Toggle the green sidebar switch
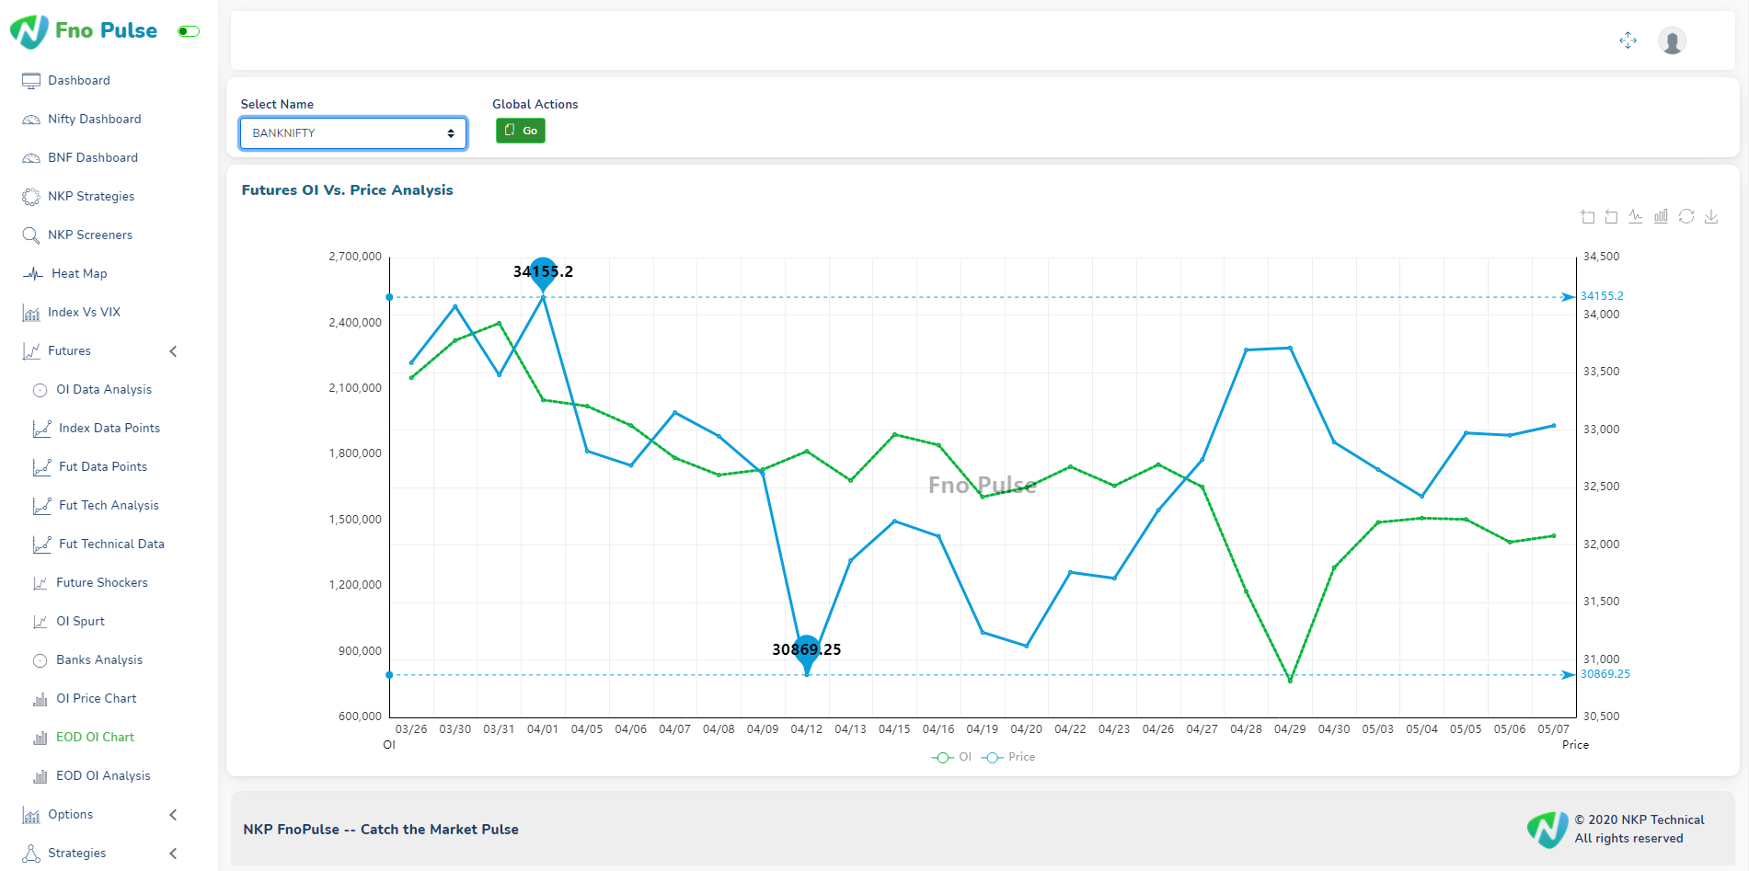 189,31
